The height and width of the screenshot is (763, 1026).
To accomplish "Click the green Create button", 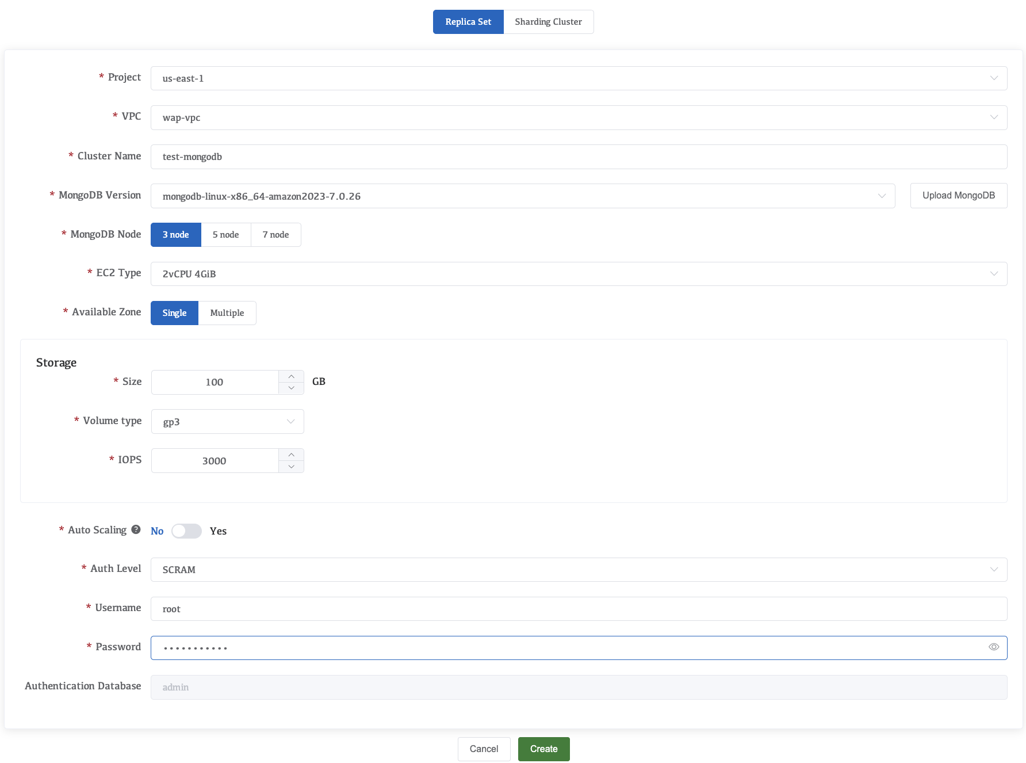I will point(543,749).
